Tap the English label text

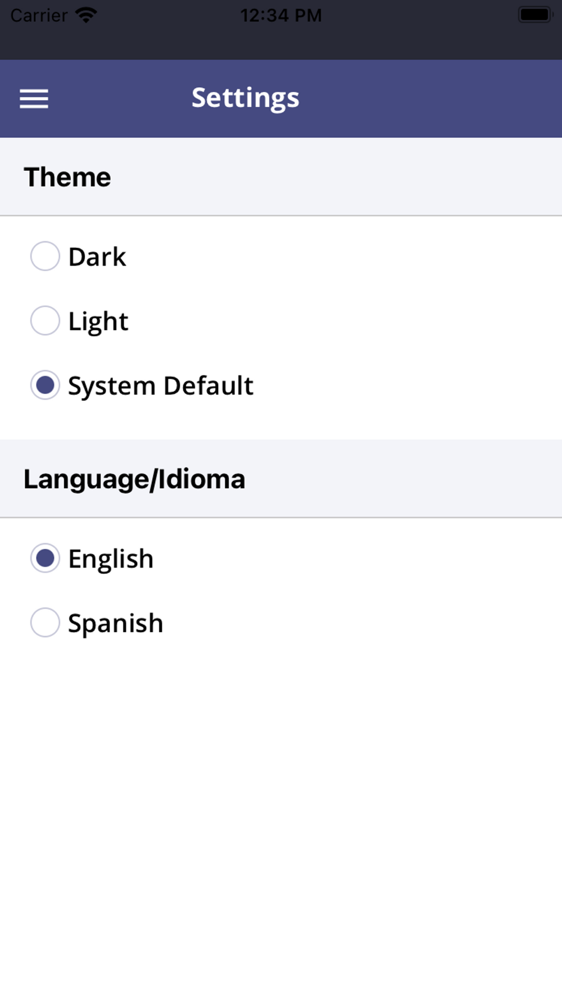(111, 560)
